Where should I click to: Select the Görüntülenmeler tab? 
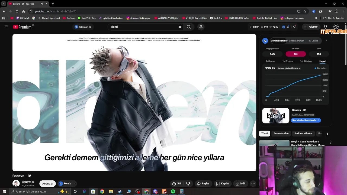tap(279, 41)
